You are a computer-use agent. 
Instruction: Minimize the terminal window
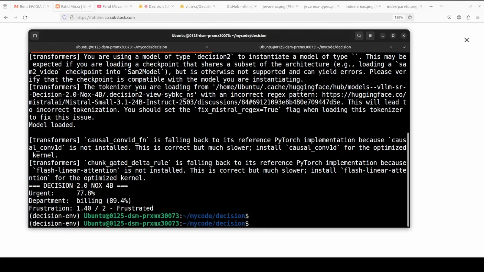tap(383, 36)
